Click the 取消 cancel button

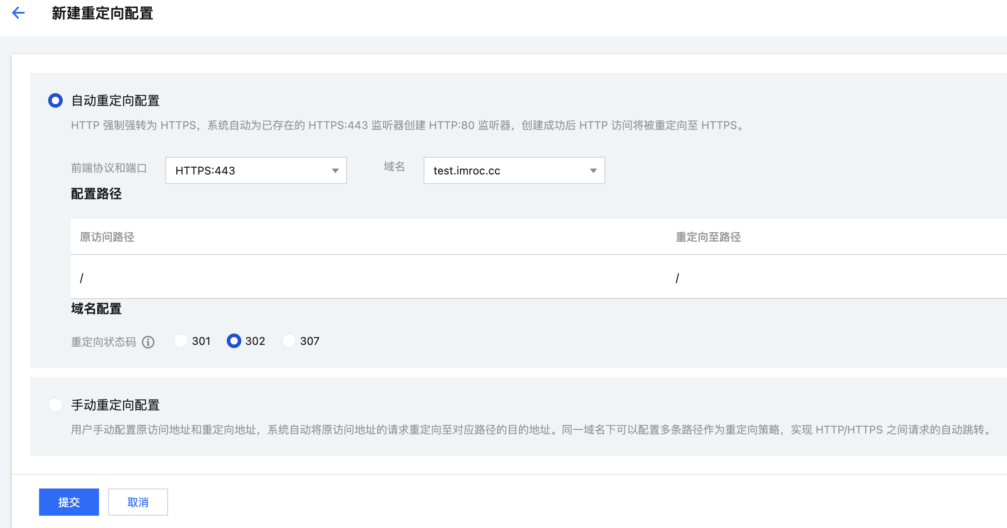point(138,502)
